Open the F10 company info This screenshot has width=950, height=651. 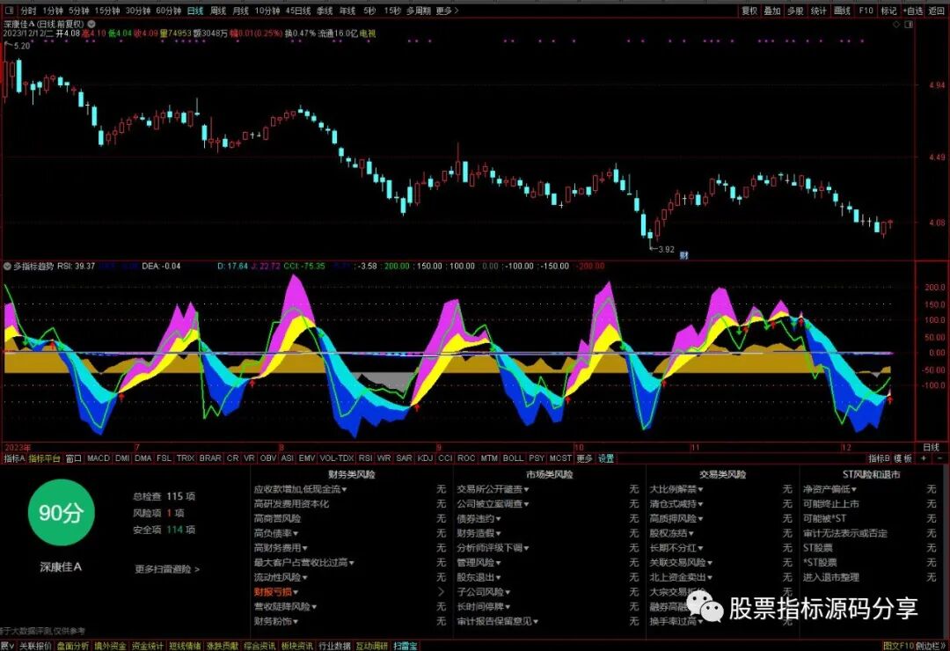(x=866, y=11)
